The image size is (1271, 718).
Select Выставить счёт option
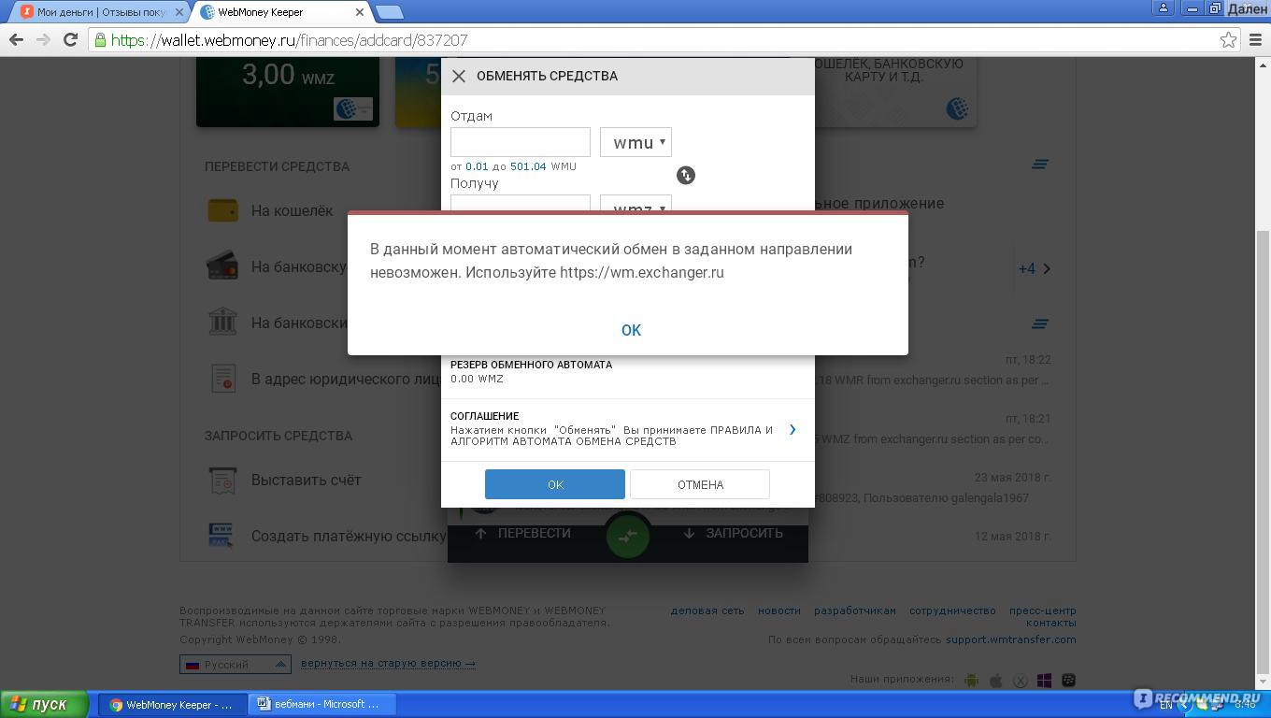pos(306,480)
